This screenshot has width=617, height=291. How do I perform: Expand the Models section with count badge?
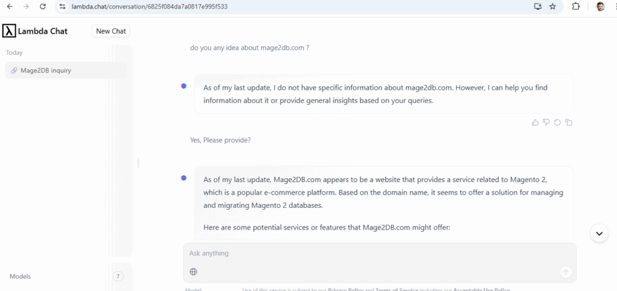[x=118, y=277]
